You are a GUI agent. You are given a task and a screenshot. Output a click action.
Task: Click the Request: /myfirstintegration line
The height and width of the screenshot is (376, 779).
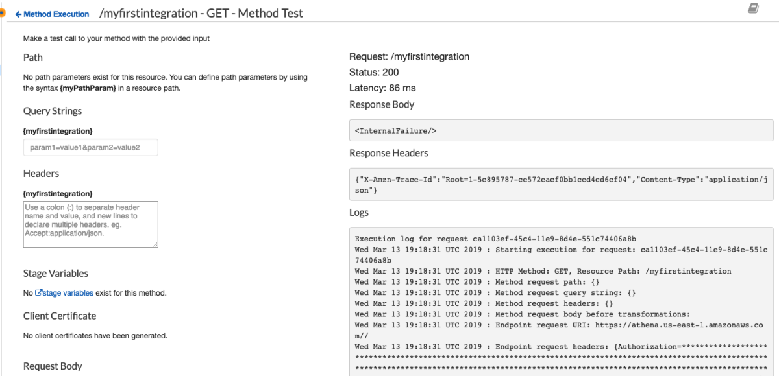[409, 56]
